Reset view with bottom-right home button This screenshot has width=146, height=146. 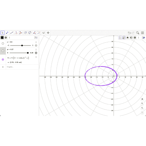pyautogui.click(x=142, y=99)
